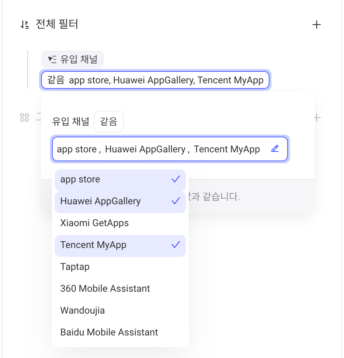Click the filter condition summary box
The height and width of the screenshot is (358, 344).
[155, 80]
